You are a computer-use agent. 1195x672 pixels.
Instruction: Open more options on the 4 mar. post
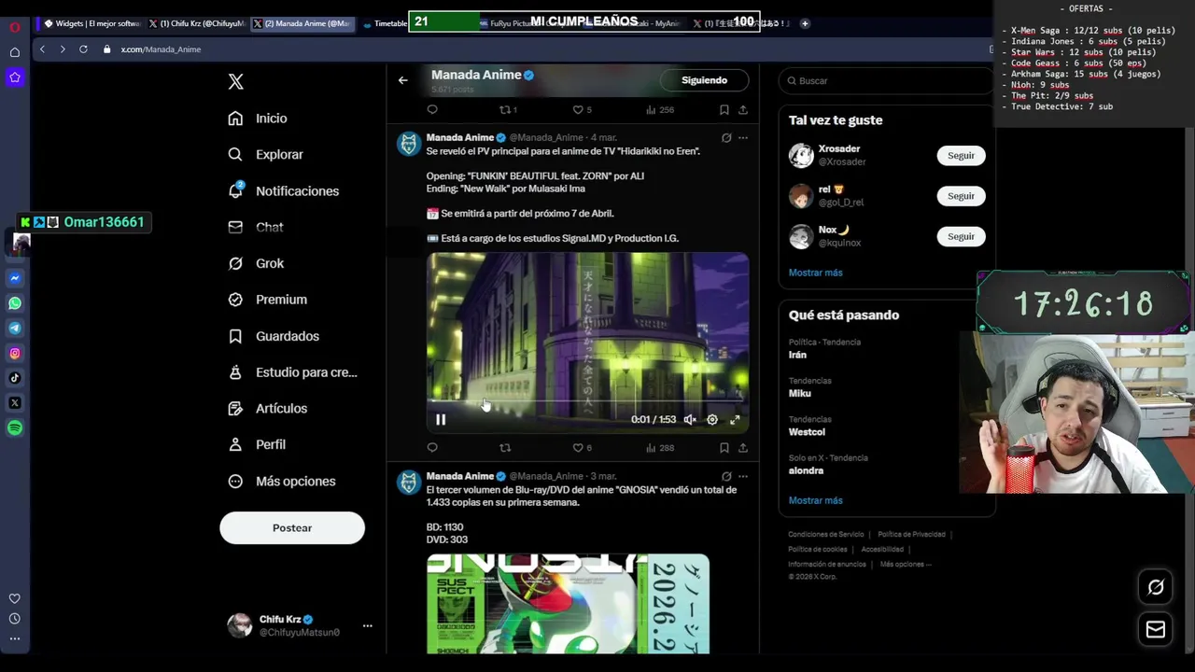(x=743, y=138)
